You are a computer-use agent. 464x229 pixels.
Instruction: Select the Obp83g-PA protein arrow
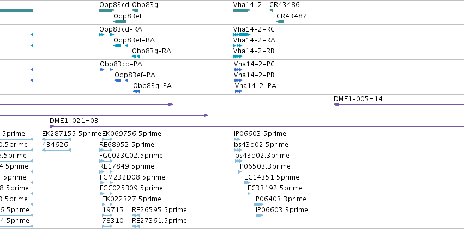pyautogui.click(x=136, y=91)
